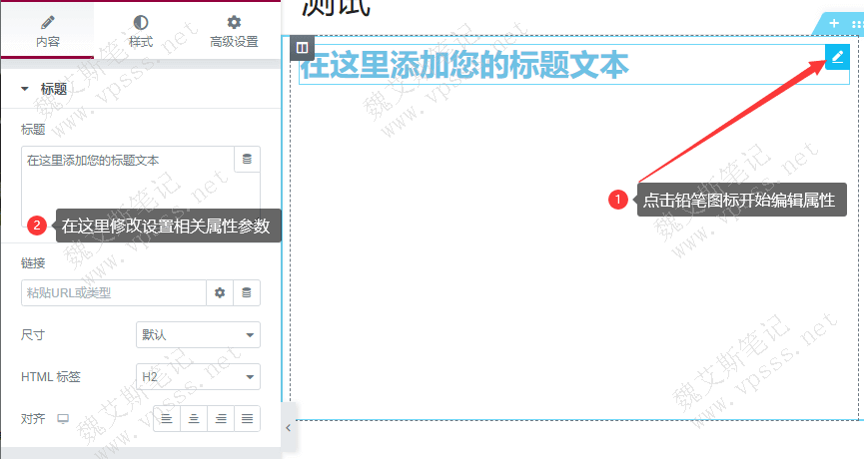Screen dimensions: 864x459
Task: Click the 样式 half-circle icon
Action: [x=141, y=22]
